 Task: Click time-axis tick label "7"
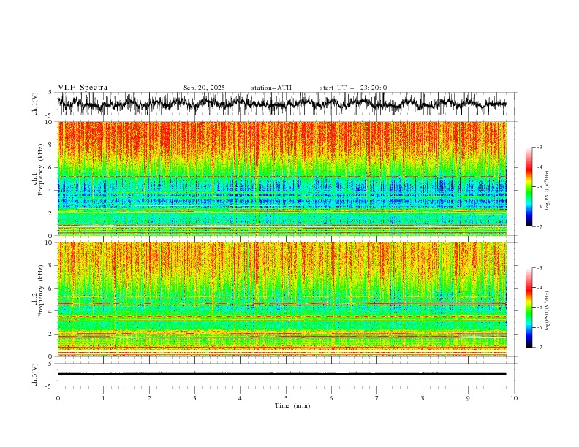pyautogui.click(x=377, y=398)
